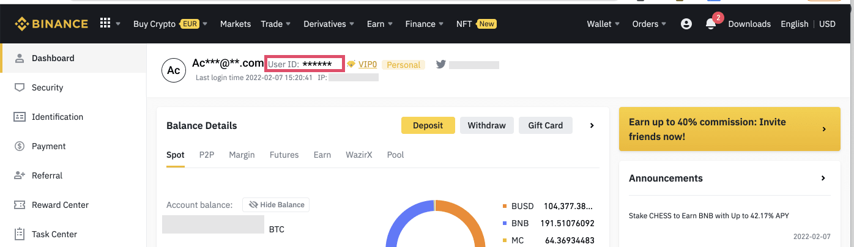
Task: Open the apps grid menu icon
Action: coord(105,23)
